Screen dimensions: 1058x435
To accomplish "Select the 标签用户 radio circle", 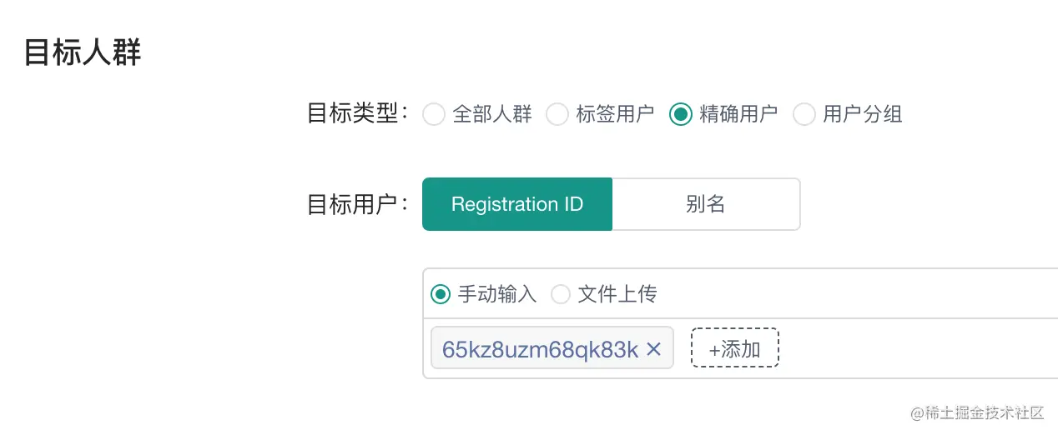I will (x=557, y=114).
